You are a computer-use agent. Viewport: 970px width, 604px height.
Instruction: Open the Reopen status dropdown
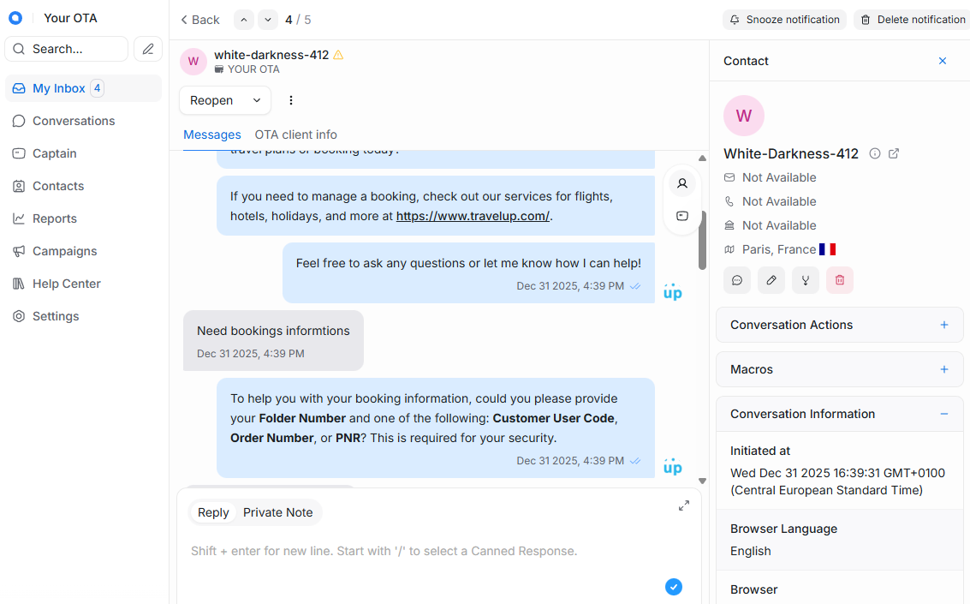(224, 100)
